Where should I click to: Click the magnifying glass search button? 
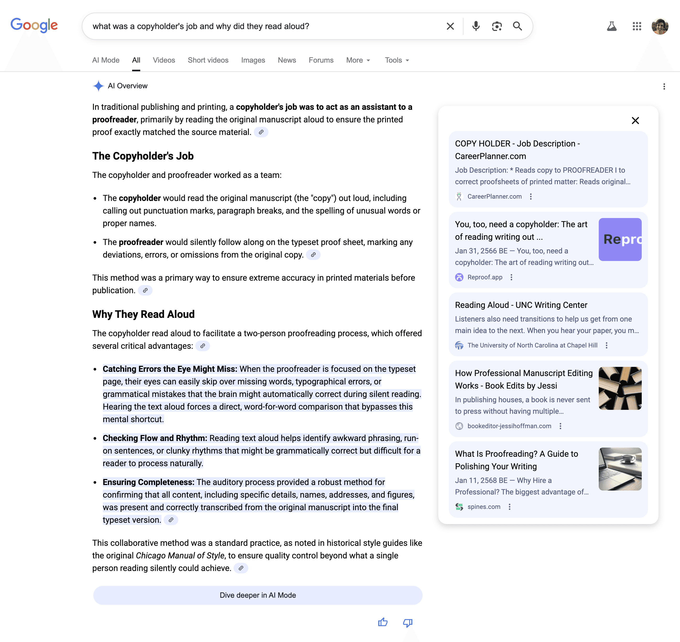(517, 26)
